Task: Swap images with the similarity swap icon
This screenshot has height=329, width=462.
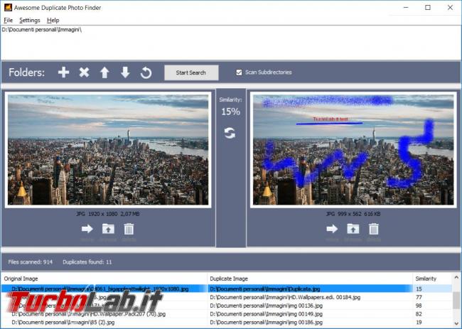Action: 230,133
